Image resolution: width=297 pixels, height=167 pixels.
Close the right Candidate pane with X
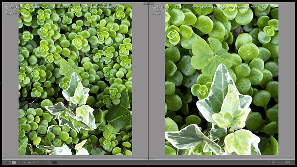coord(293,159)
